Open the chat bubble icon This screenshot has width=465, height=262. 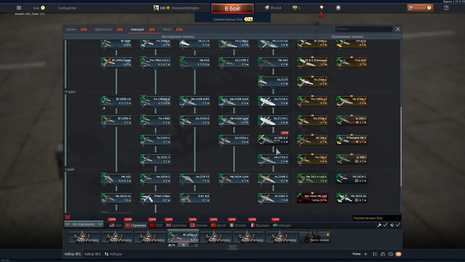(391, 254)
